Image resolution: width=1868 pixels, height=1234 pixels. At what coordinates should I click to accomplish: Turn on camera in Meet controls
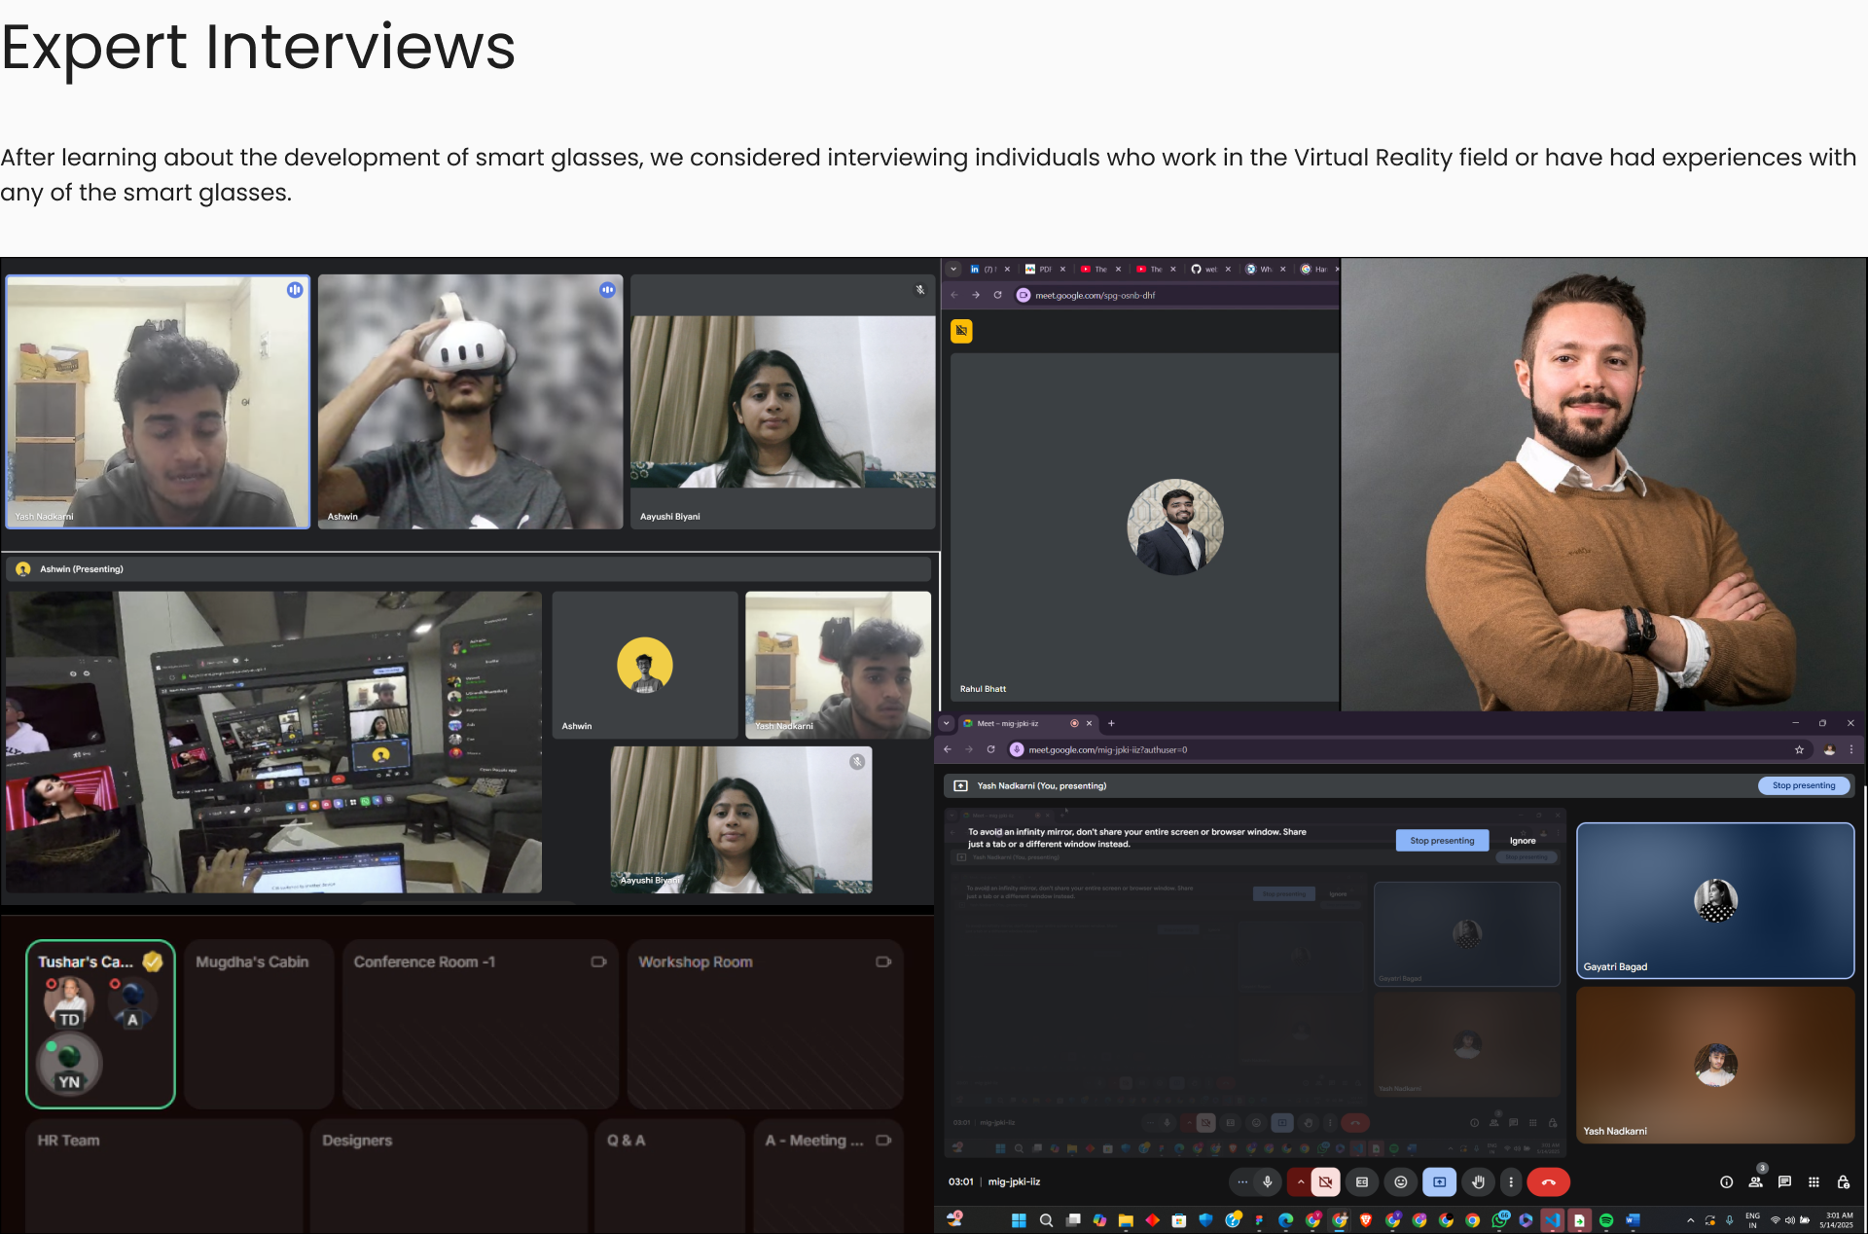(x=1325, y=1181)
